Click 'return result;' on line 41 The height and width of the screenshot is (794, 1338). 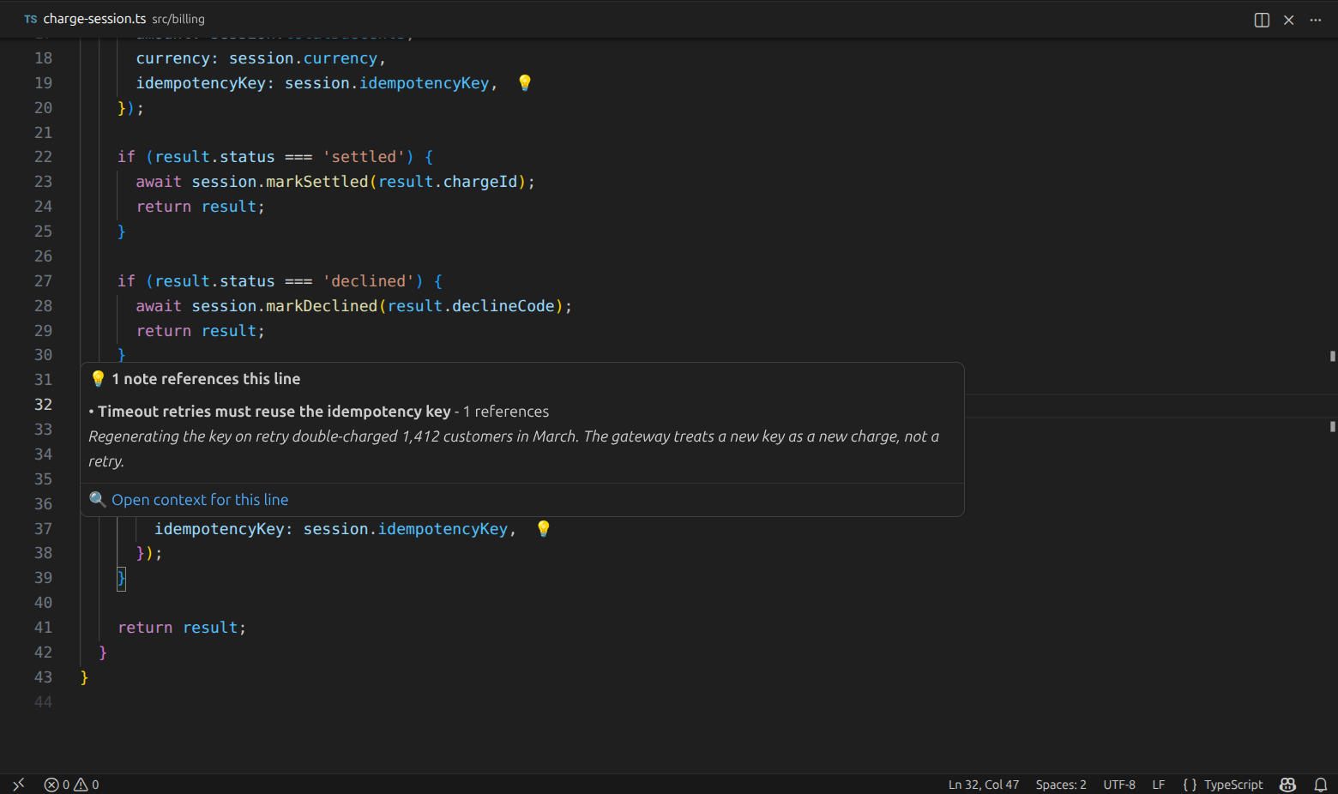[x=182, y=628]
